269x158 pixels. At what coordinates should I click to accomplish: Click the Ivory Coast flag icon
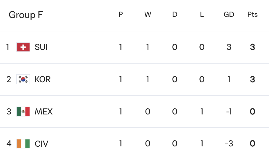click(x=23, y=144)
